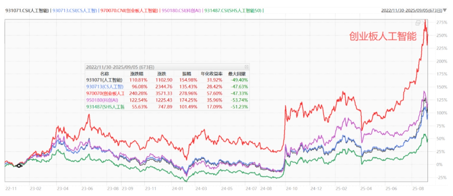The height and width of the screenshot is (196, 453).
Task: Toggle the 930713.CSI(CS人工智) legend series
Action: 75,10
